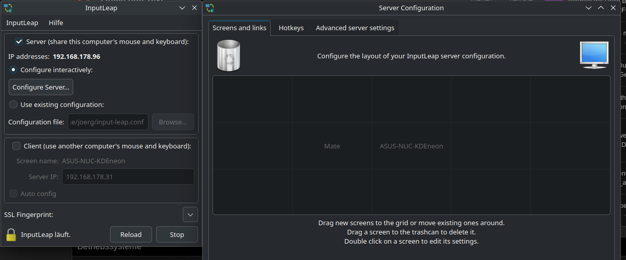Screen dimensions: 626x260
Task: Close the Server Configuration window
Action: 613,8
